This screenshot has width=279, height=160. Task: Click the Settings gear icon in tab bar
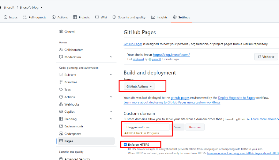[175, 17]
